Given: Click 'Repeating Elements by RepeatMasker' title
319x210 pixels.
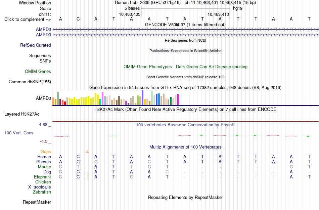Looking at the screenshot, I should (x=186, y=198).
